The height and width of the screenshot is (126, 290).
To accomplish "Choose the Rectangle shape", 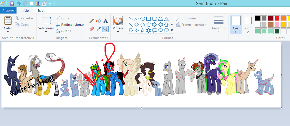I will click(148, 19).
